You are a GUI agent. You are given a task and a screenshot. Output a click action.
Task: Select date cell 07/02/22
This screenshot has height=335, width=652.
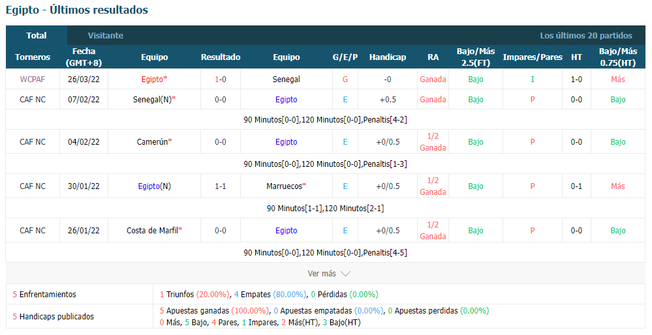click(84, 99)
